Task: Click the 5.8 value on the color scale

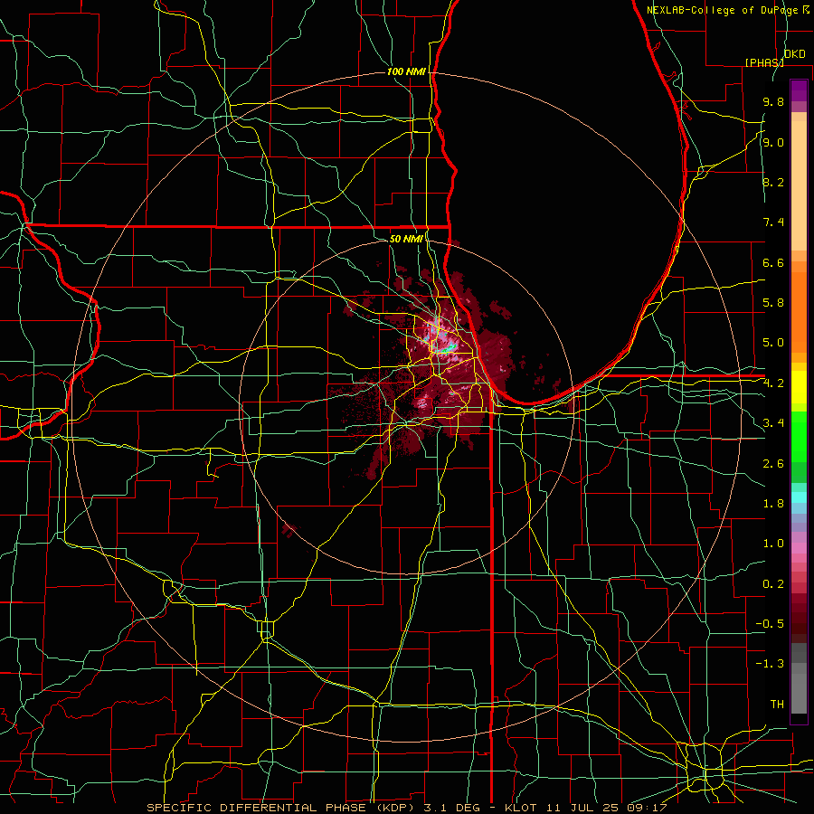Action: coord(773,303)
